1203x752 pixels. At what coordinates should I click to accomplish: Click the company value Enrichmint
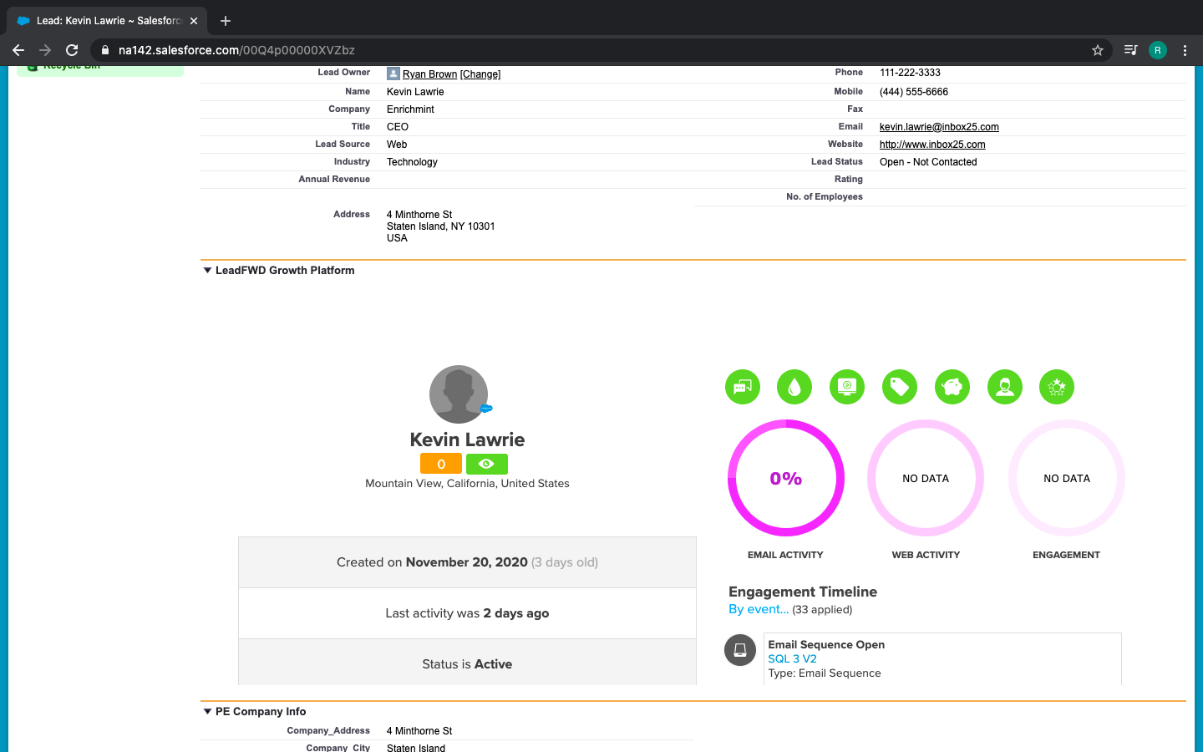tap(410, 109)
